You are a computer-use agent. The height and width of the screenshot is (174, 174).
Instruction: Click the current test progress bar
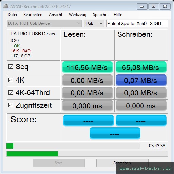87,154
